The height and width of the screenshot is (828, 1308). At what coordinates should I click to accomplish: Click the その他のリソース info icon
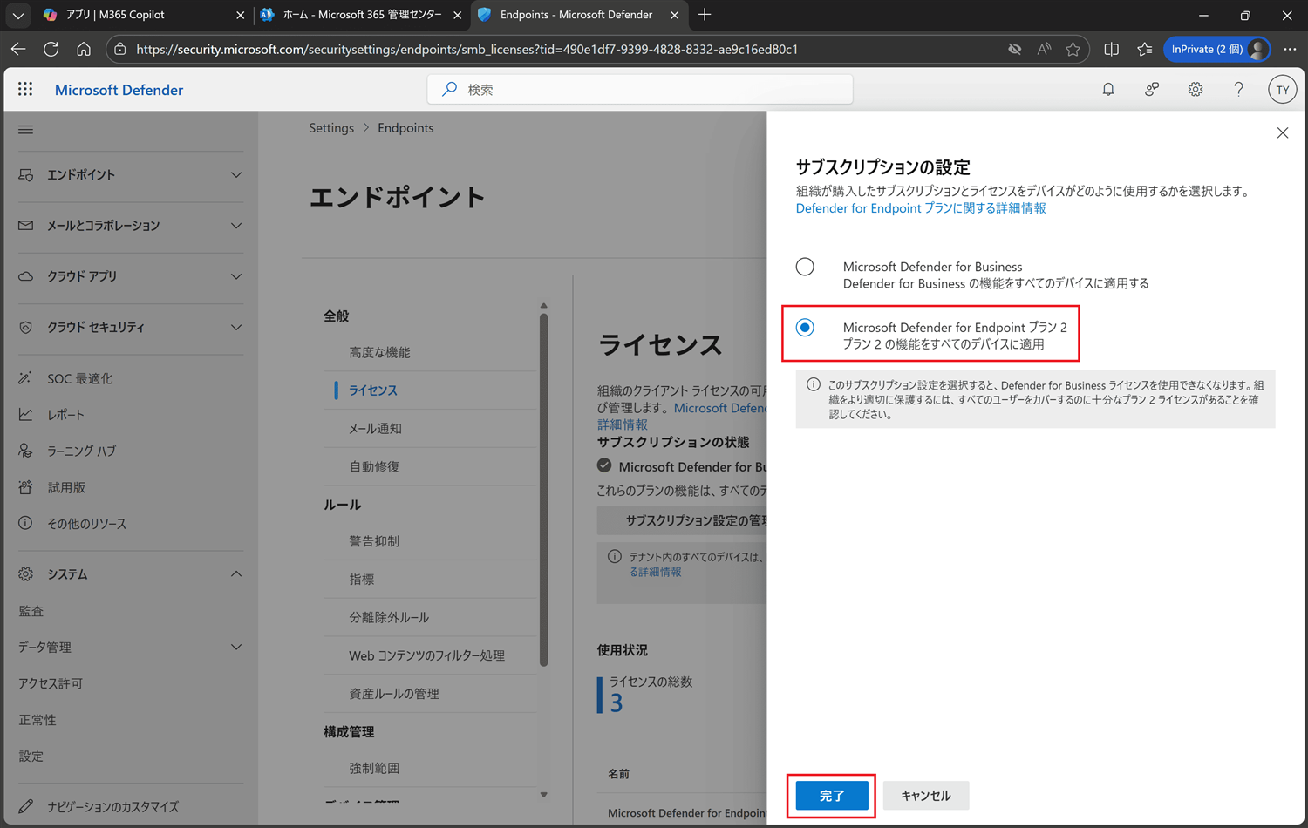point(25,523)
